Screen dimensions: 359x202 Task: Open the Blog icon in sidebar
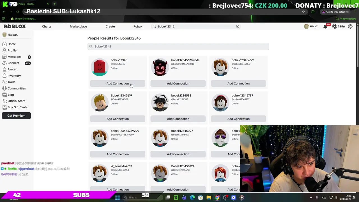pyautogui.click(x=4, y=95)
